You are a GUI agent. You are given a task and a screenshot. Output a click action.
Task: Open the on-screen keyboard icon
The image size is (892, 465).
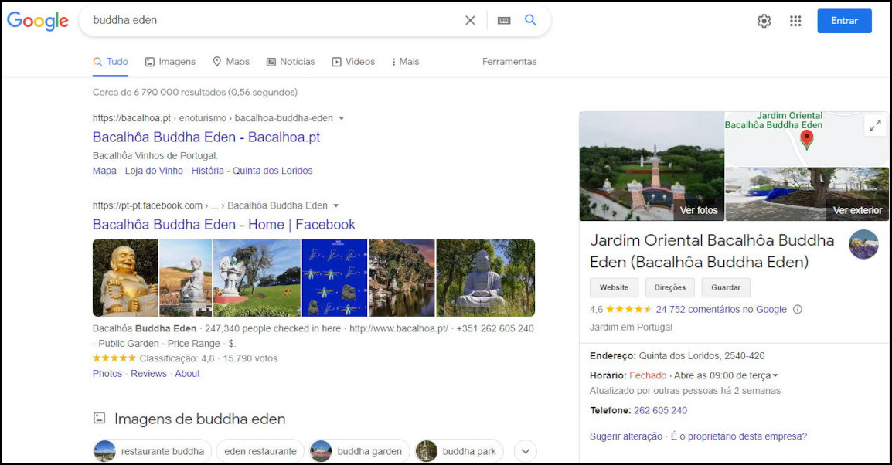coord(504,20)
